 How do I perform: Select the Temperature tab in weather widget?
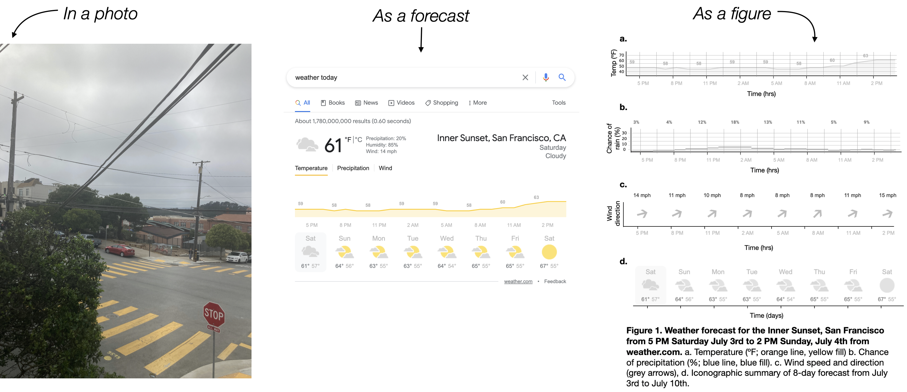[x=311, y=168]
